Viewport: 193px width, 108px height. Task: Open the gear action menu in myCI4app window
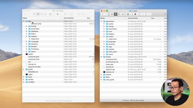59,14
